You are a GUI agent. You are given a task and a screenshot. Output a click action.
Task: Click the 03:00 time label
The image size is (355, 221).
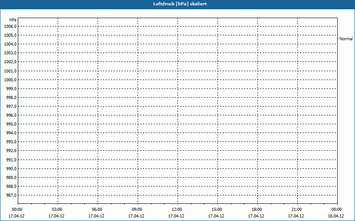coord(57,210)
